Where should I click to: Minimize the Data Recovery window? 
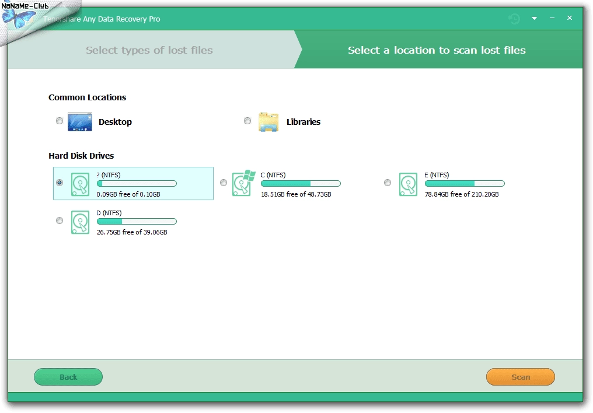552,18
